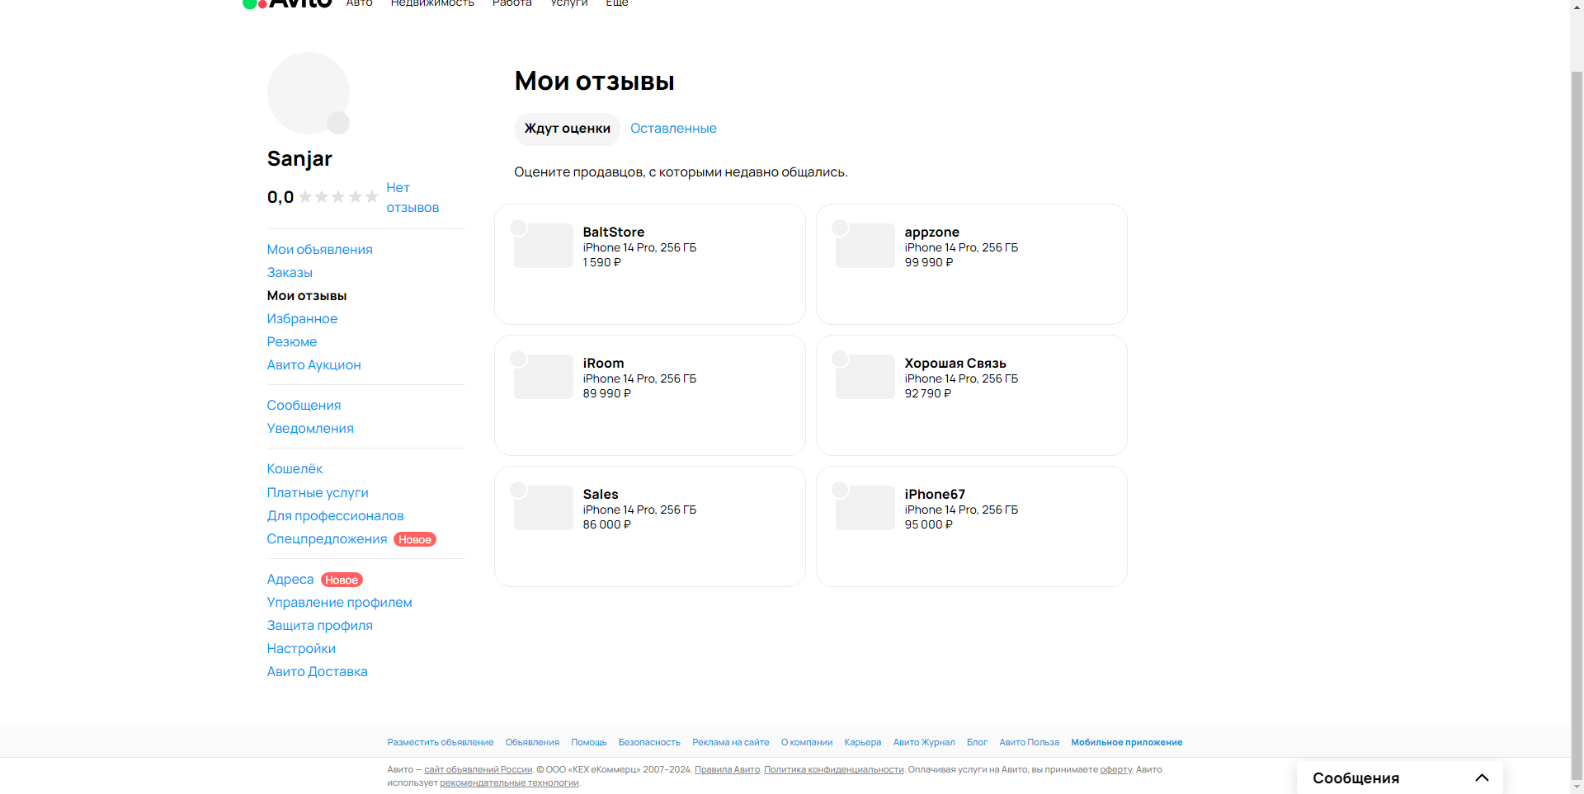This screenshot has height=794, width=1584.
Task: Switch to the Ждут оценки tab
Action: tap(568, 129)
